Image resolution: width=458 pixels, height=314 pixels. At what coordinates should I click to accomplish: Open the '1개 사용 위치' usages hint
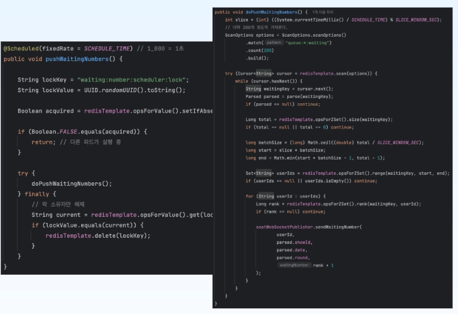click(323, 12)
